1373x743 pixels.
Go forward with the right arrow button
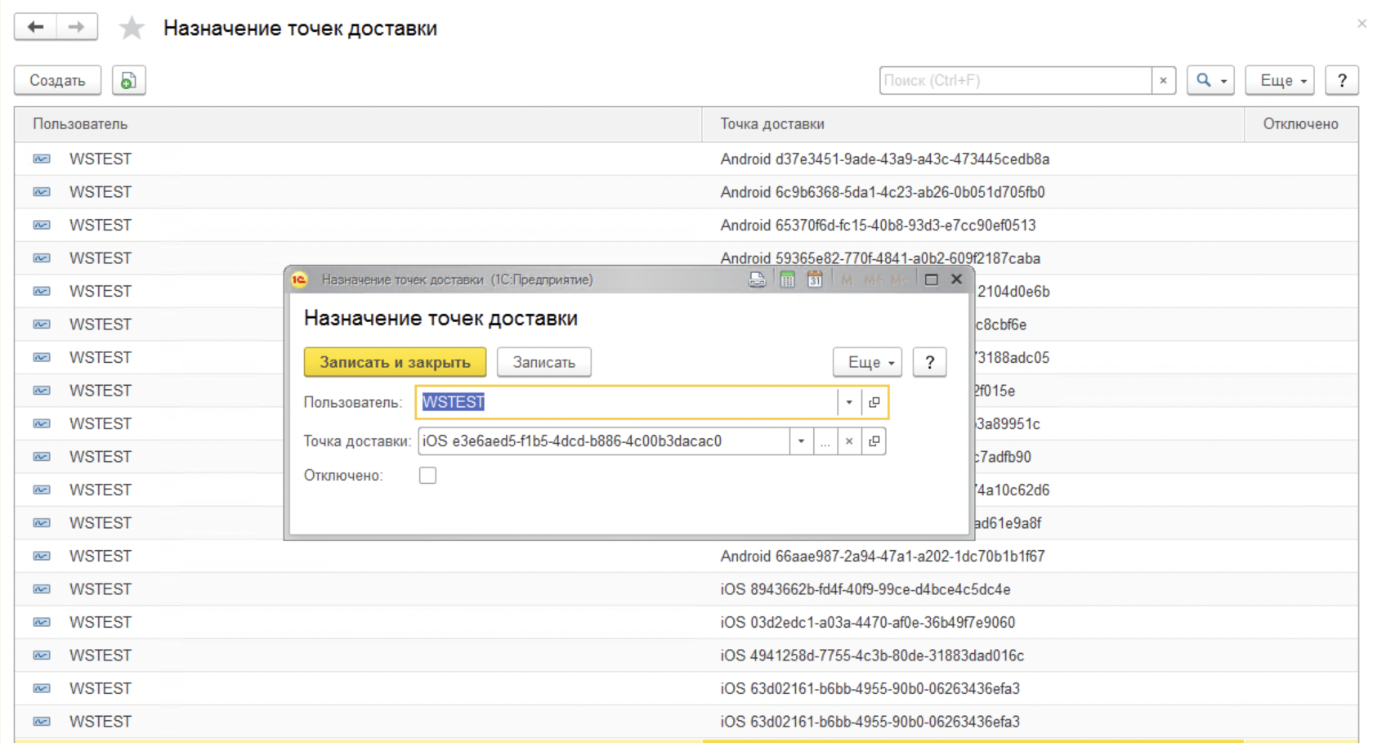click(x=77, y=27)
